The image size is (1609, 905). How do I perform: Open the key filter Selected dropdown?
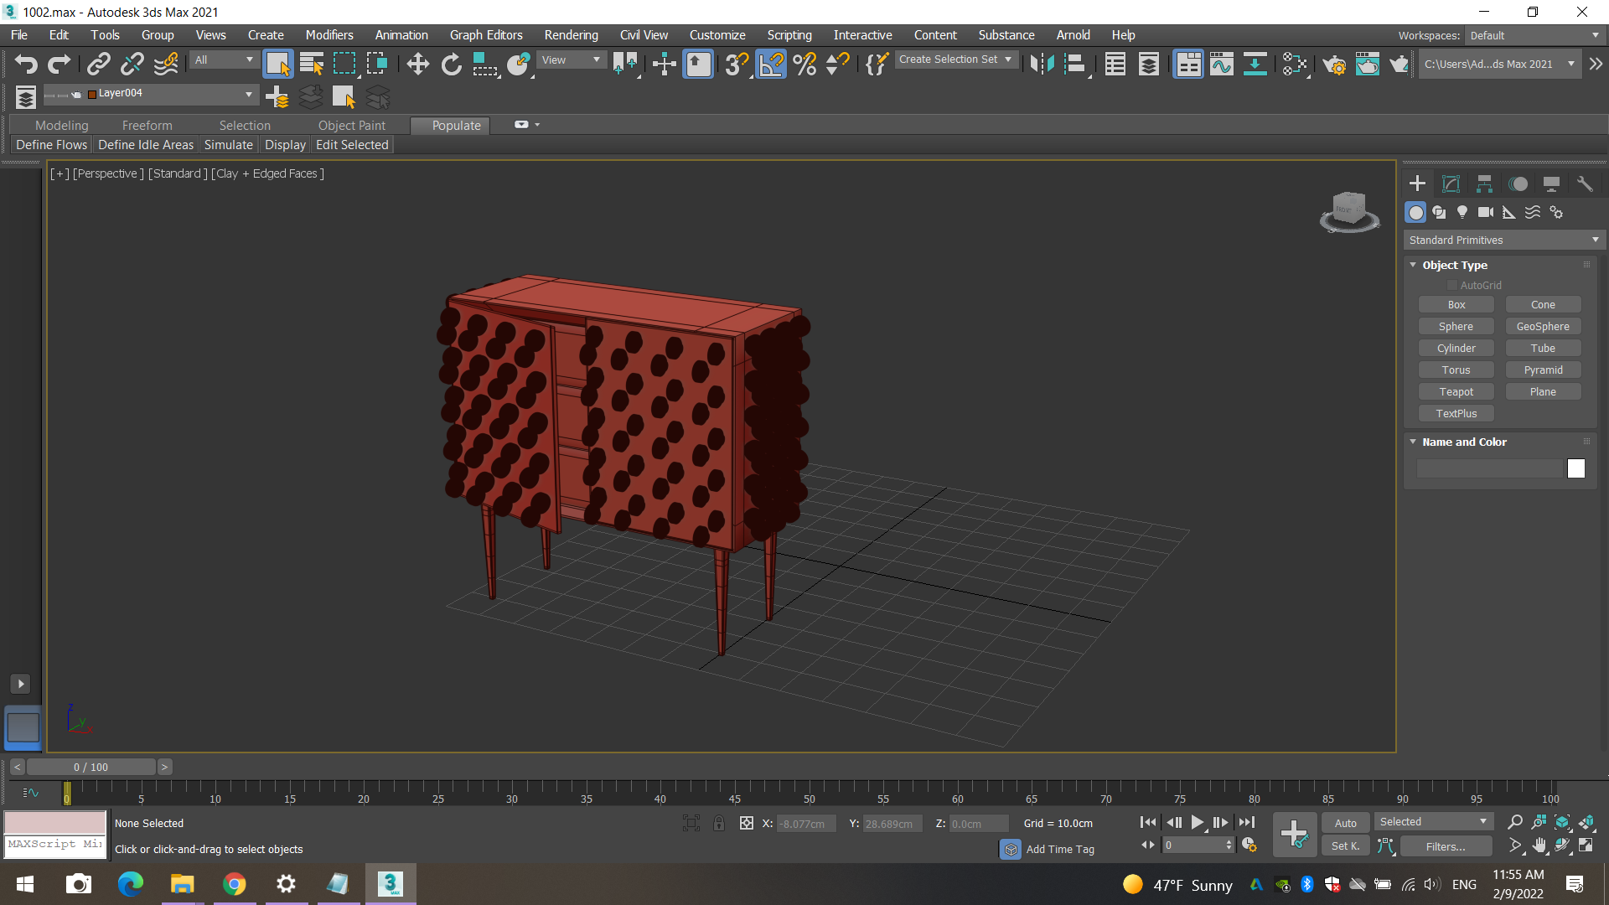click(1434, 822)
